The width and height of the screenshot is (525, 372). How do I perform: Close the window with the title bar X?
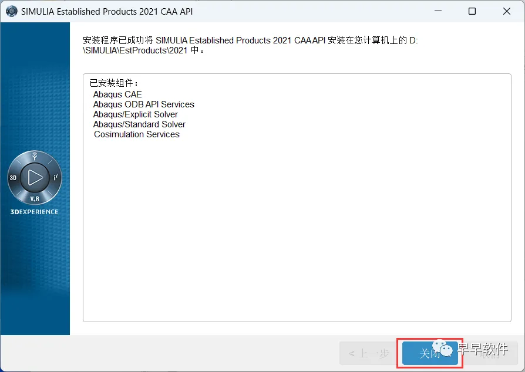coord(507,11)
